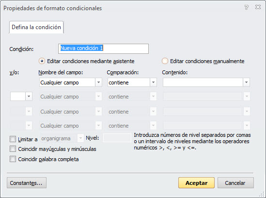The width and height of the screenshot is (266, 198).
Task: Open the Nombre del campo dropdown arrow
Action: [98, 82]
